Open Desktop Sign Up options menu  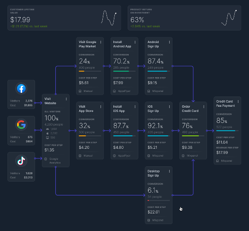pyautogui.click(x=169, y=171)
